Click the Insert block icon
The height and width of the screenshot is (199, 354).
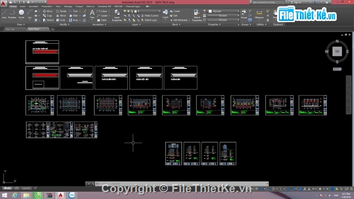click(x=165, y=14)
